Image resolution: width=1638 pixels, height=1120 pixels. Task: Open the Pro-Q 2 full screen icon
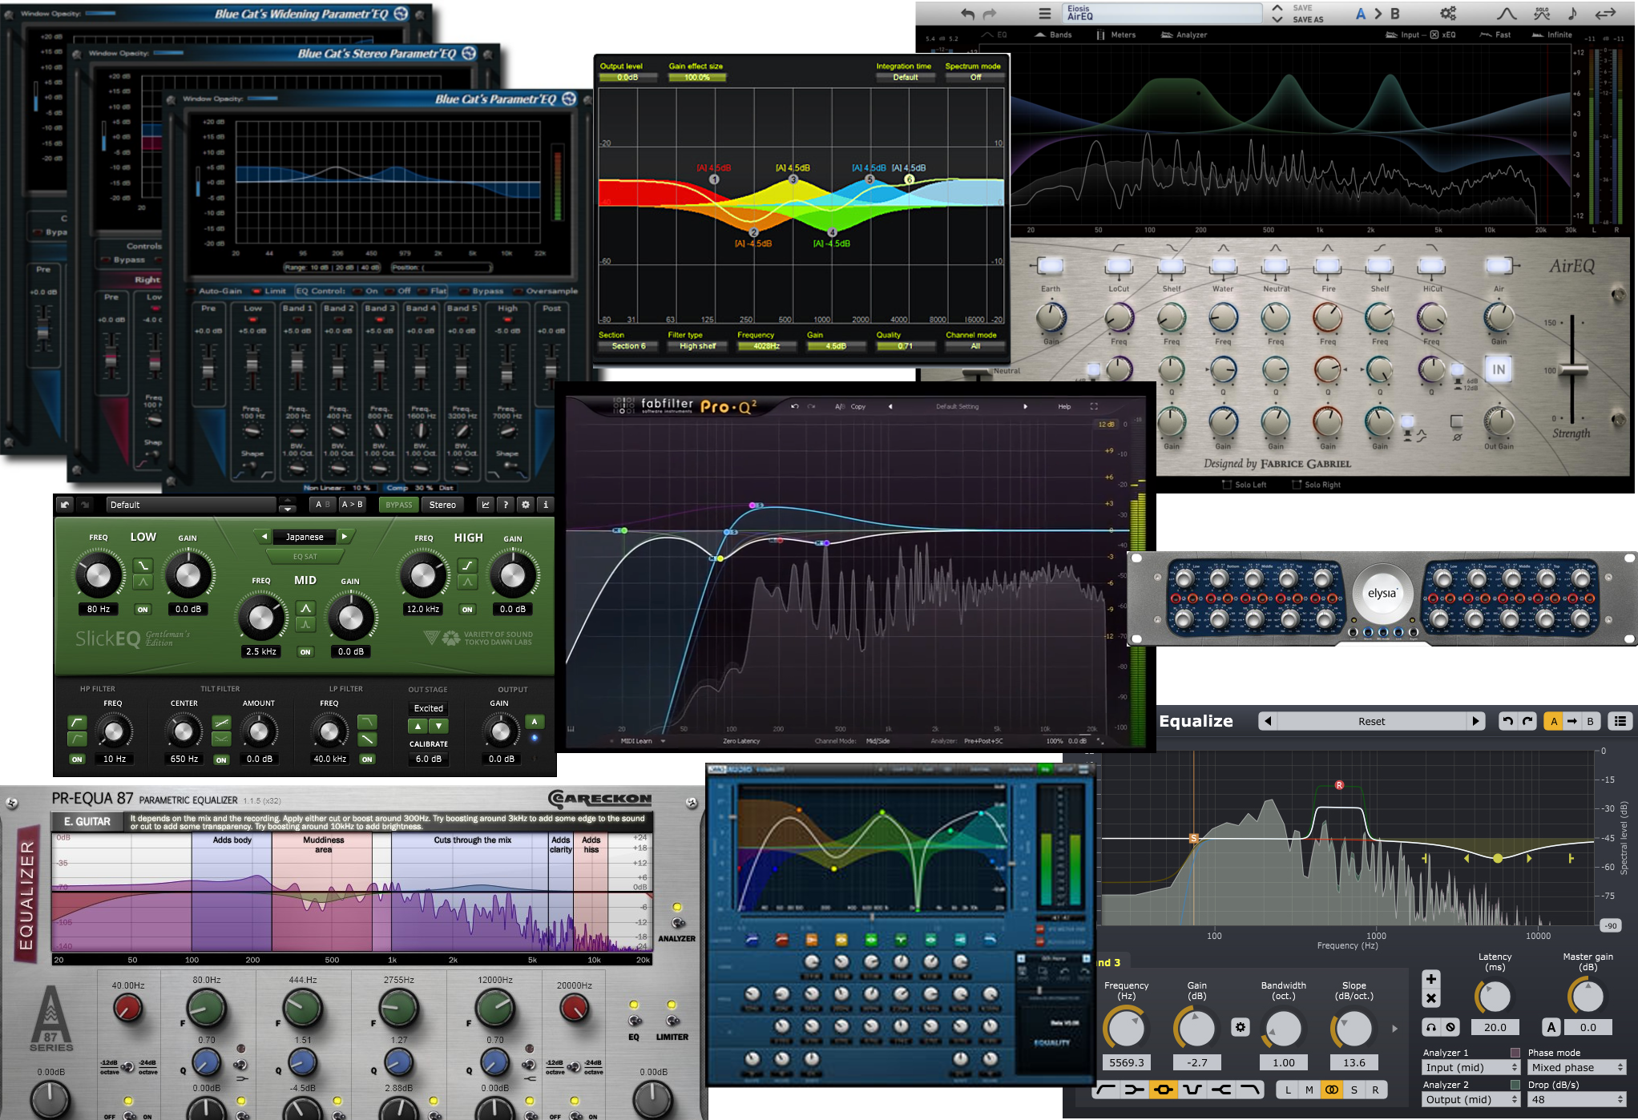1094,406
